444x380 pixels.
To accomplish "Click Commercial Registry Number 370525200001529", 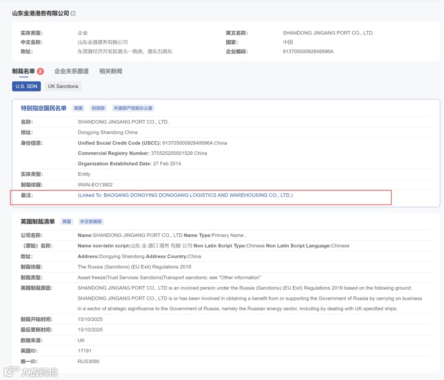I will tap(142, 153).
